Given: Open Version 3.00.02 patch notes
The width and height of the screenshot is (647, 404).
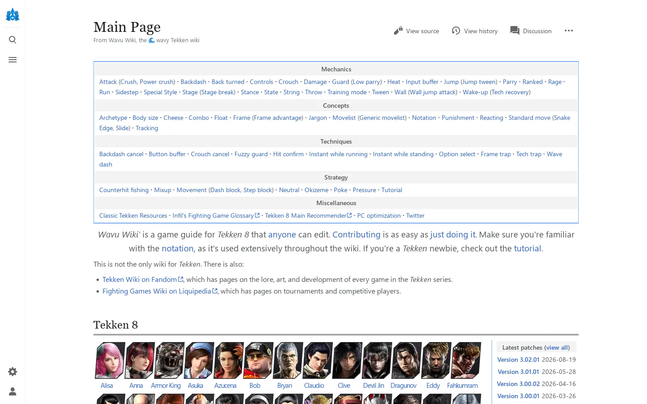Looking at the screenshot, I should pos(518,384).
